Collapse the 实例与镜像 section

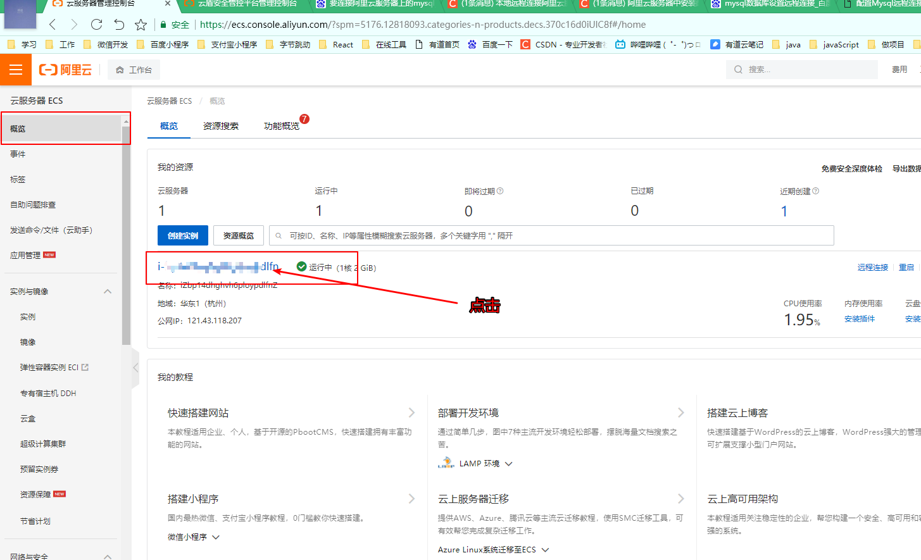tap(108, 291)
